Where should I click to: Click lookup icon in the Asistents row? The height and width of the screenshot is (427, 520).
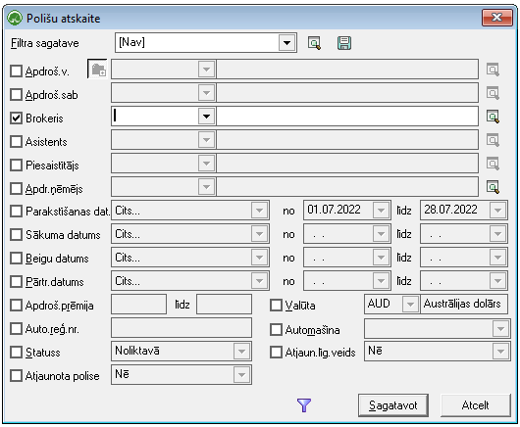pyautogui.click(x=493, y=140)
